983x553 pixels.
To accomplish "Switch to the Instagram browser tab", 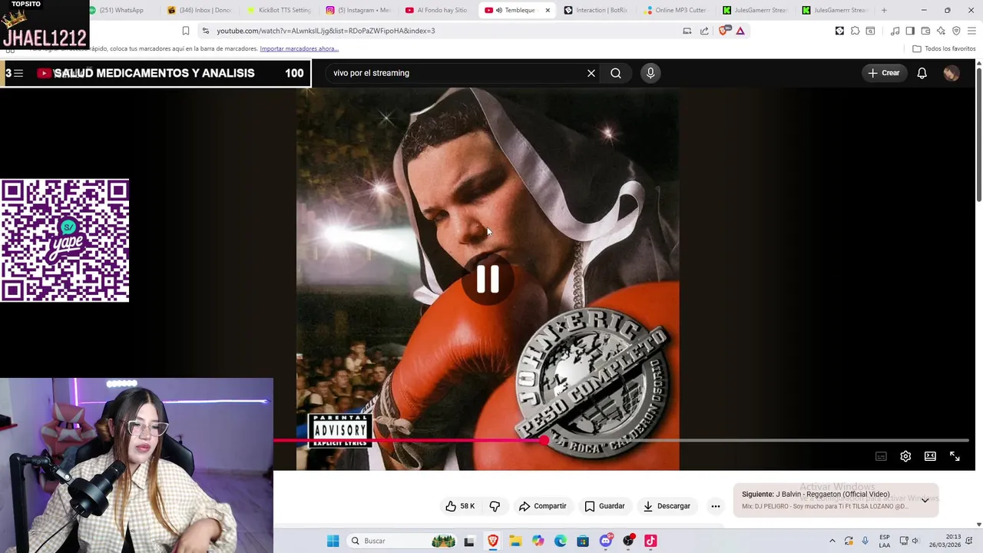I will (358, 10).
